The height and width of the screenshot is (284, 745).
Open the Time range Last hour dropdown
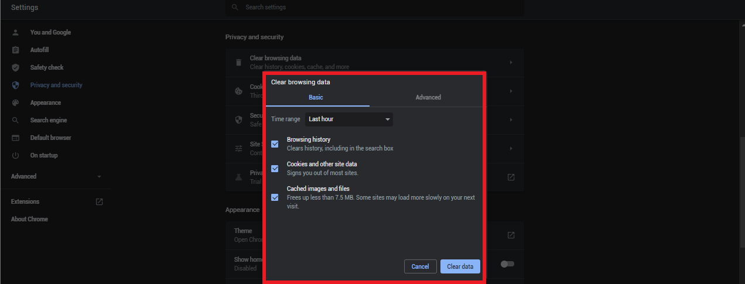point(349,119)
